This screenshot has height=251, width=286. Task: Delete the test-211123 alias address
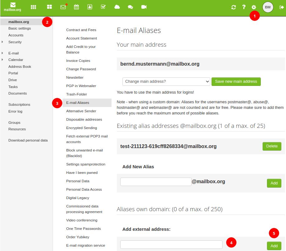[x=272, y=146]
